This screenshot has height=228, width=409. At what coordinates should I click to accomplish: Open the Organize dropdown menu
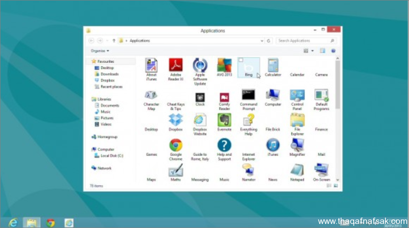click(x=100, y=51)
